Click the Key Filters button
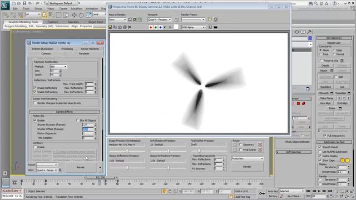This screenshot has width=356, height=200. (294, 196)
